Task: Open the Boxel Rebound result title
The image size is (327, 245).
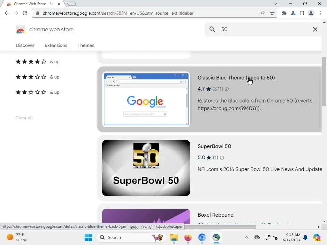Action: pyautogui.click(x=216, y=215)
